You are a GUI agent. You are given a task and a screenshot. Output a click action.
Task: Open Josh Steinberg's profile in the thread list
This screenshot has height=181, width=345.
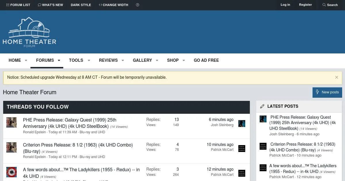(x=222, y=125)
